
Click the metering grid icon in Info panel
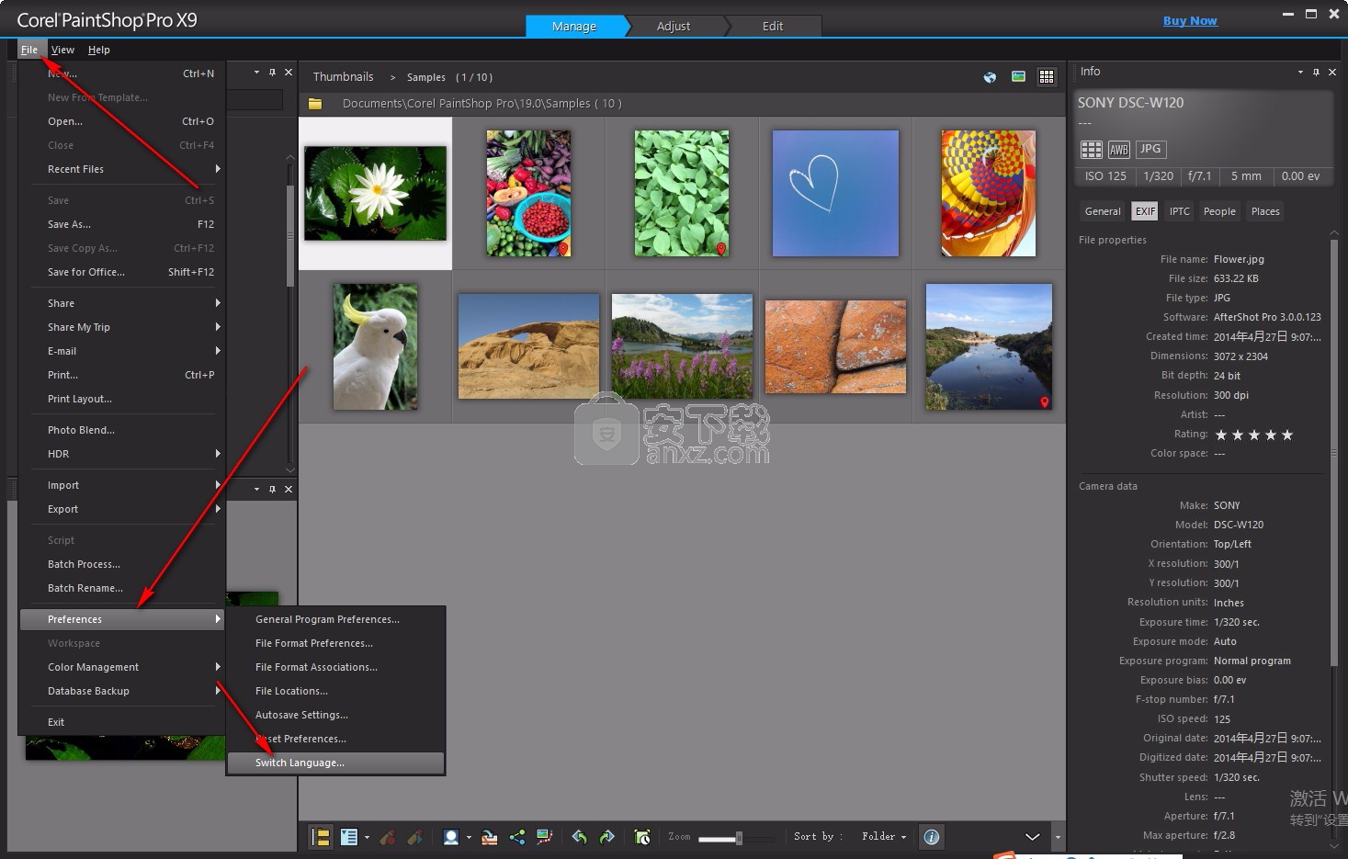[1091, 149]
